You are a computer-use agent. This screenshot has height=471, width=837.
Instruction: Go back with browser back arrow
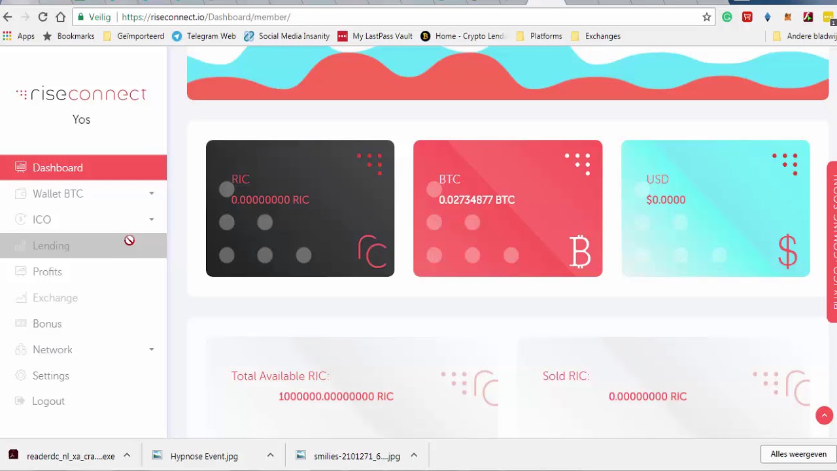[8, 17]
